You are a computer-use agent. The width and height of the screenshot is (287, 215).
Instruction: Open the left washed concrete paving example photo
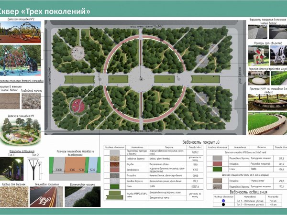(x=258, y=32)
